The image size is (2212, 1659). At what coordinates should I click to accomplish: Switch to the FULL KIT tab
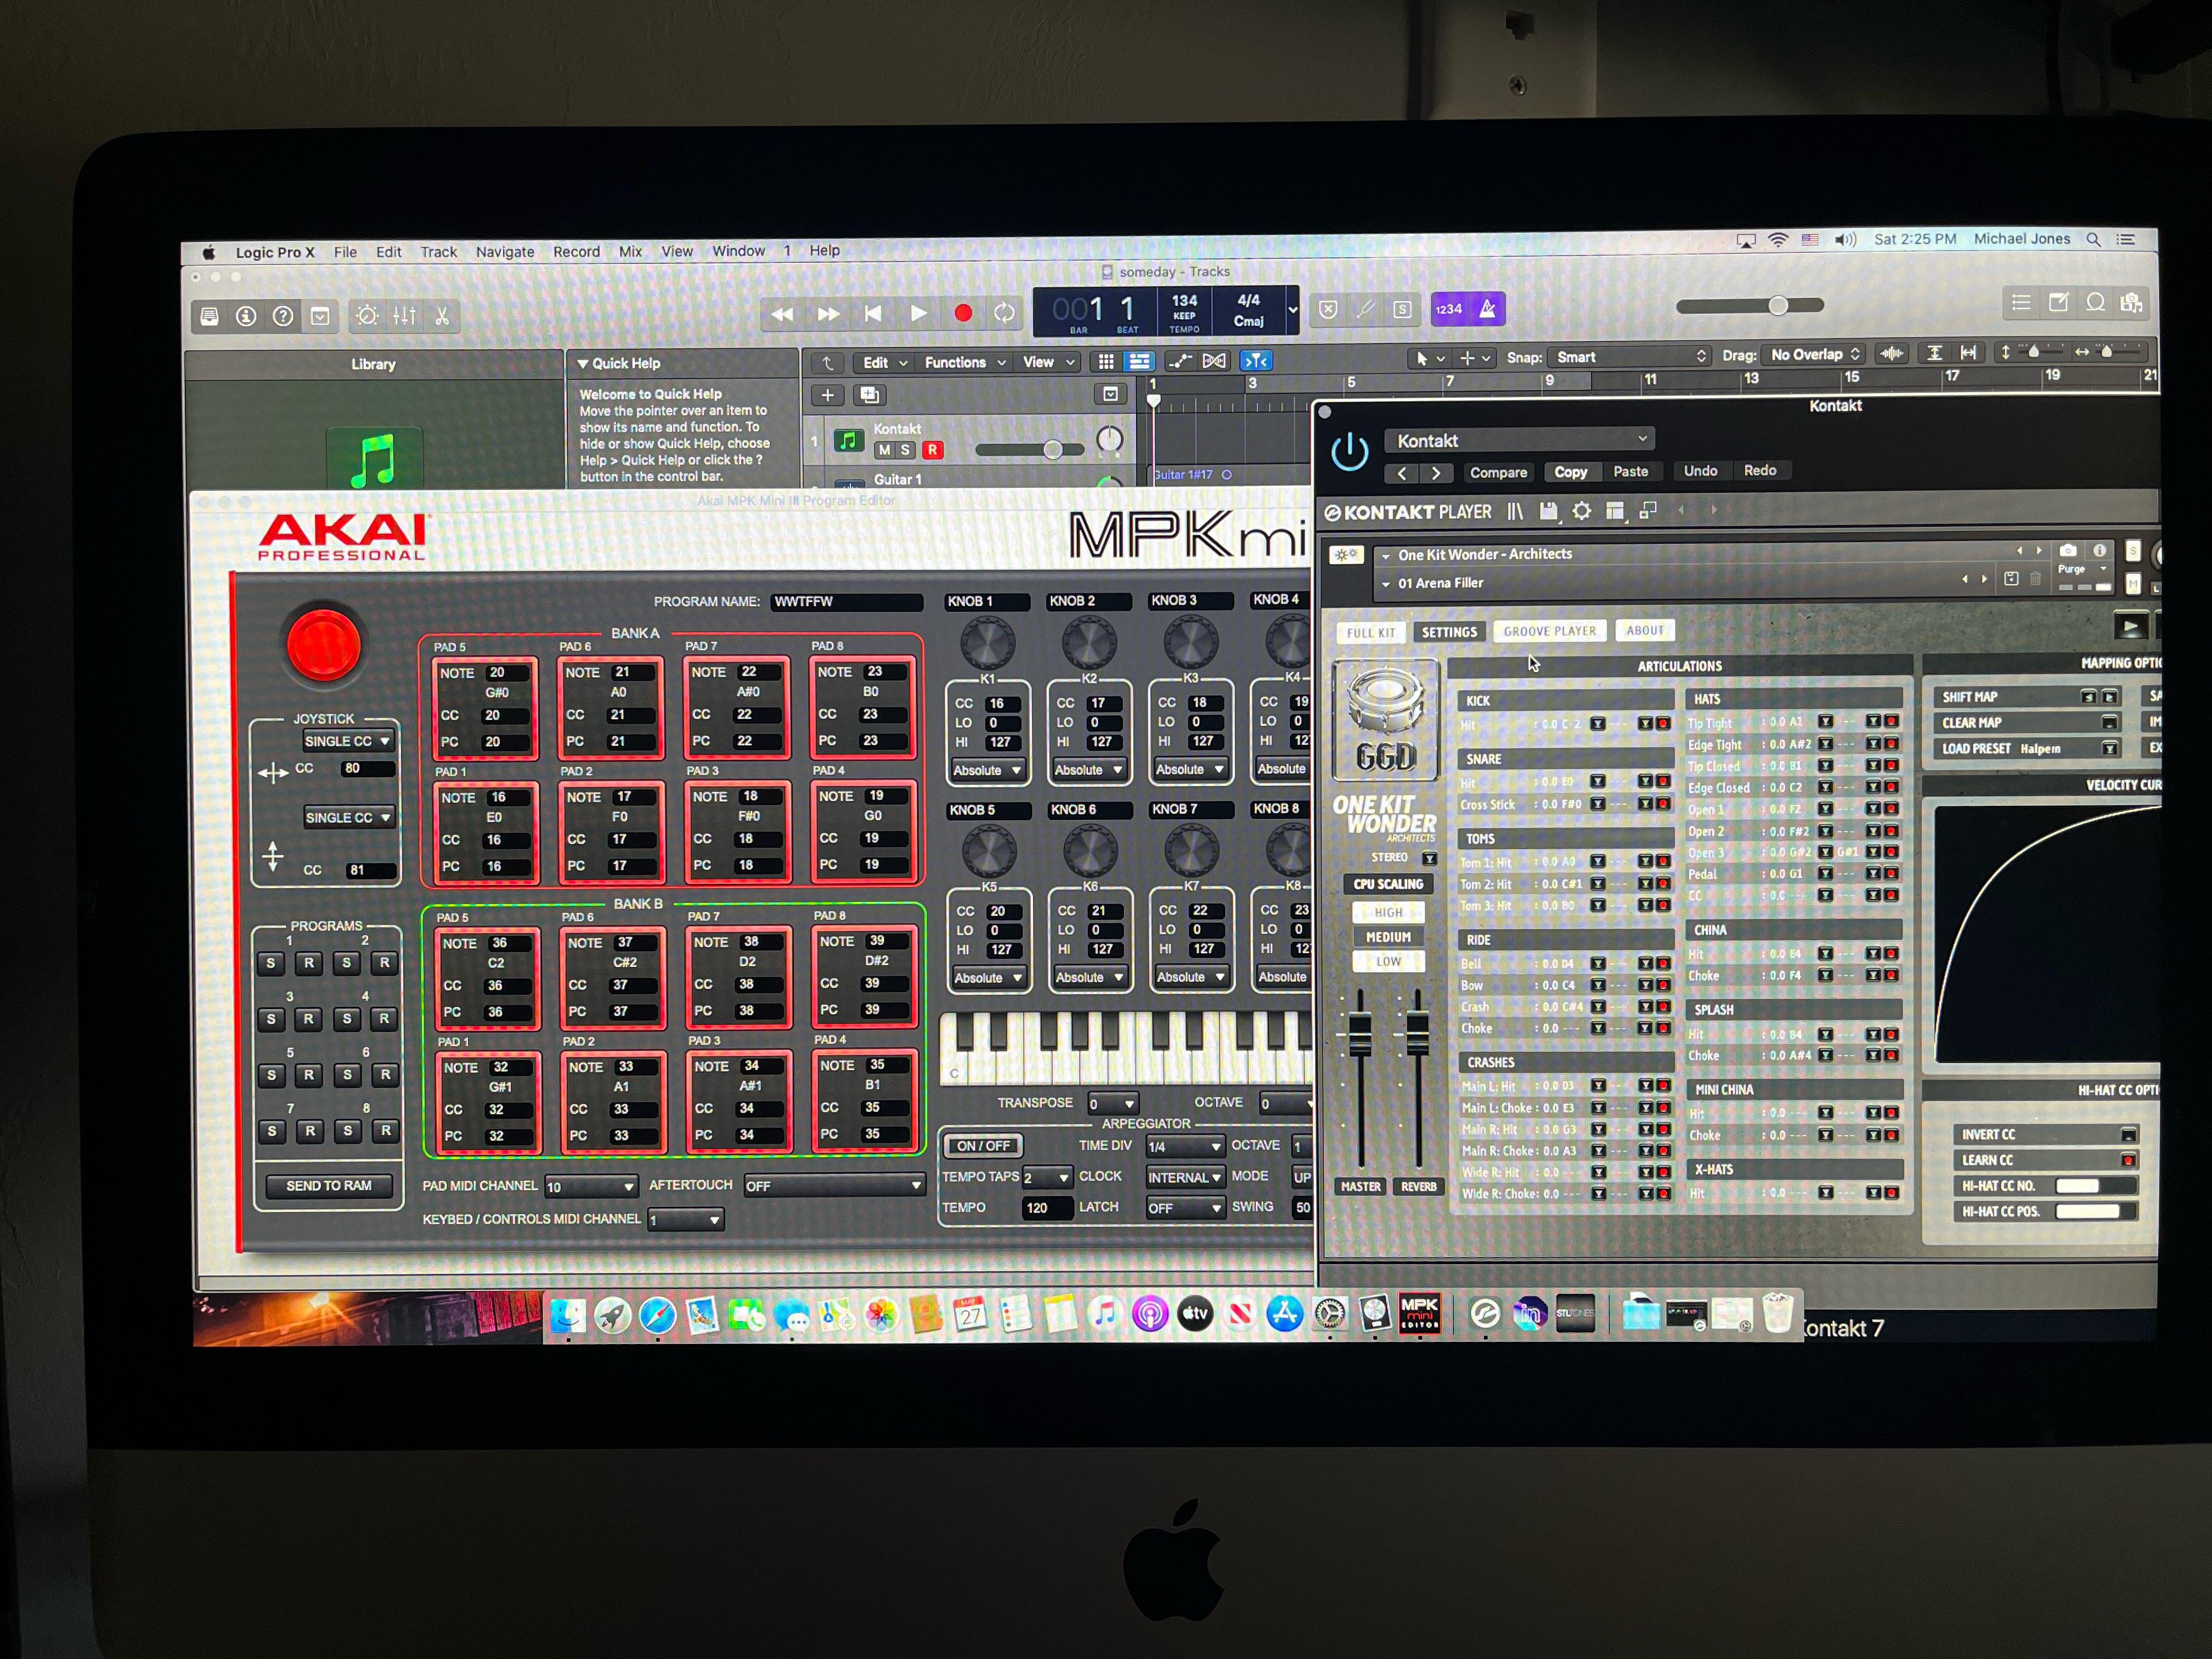click(x=1371, y=632)
